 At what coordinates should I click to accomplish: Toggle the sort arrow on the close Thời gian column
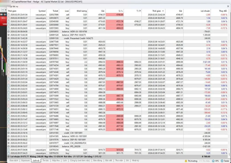[x=163, y=11]
